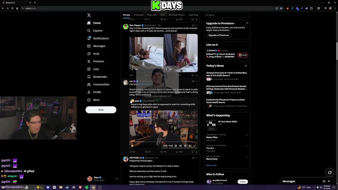Open SF Tech Week 2025 event
The image size is (338, 190).
[227, 125]
